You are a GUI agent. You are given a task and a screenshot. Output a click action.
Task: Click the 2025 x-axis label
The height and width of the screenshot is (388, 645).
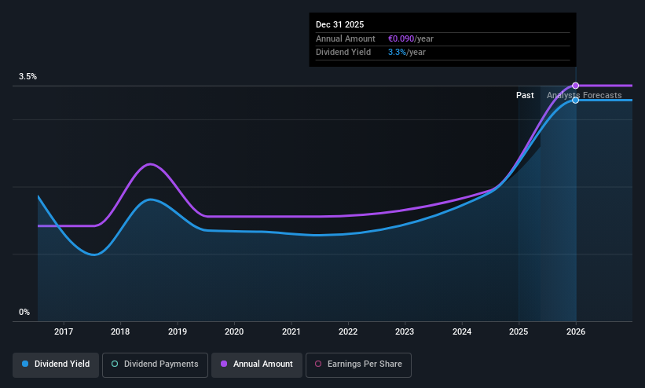519,331
